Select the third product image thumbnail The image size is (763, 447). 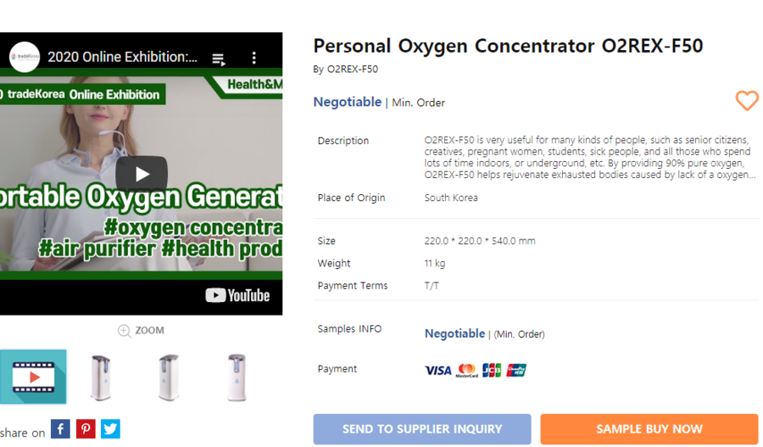coord(237,377)
